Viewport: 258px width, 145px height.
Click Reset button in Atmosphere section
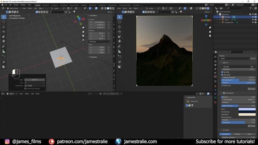pyautogui.click(x=252, y=126)
